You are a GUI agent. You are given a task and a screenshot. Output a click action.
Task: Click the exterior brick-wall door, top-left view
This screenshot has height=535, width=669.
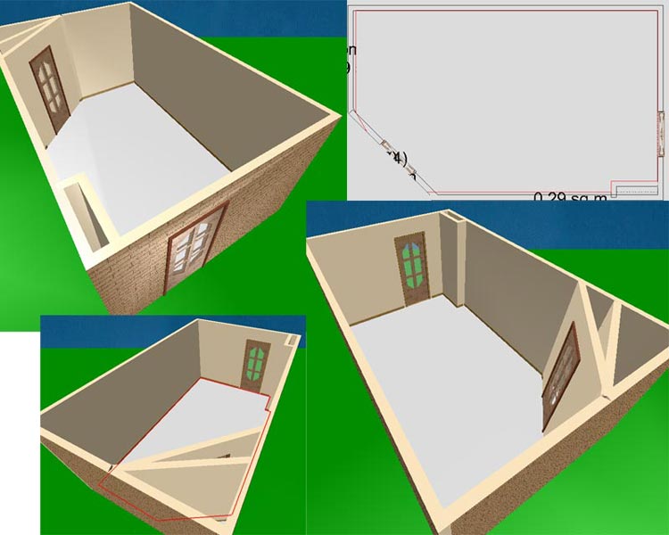pyautogui.click(x=194, y=247)
